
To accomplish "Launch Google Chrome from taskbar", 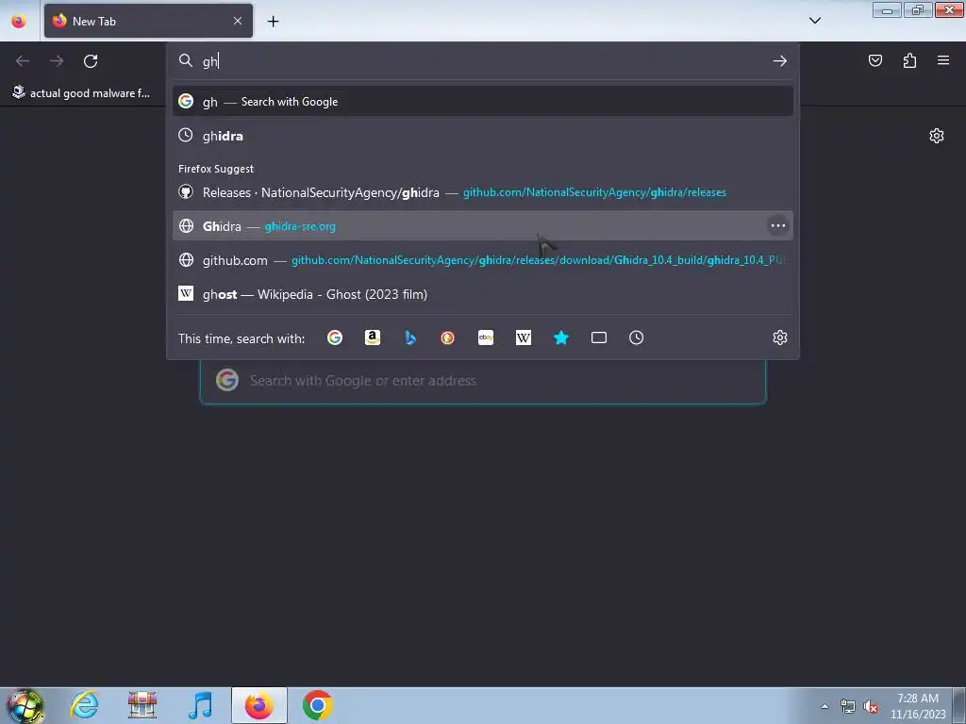I will tap(317, 705).
